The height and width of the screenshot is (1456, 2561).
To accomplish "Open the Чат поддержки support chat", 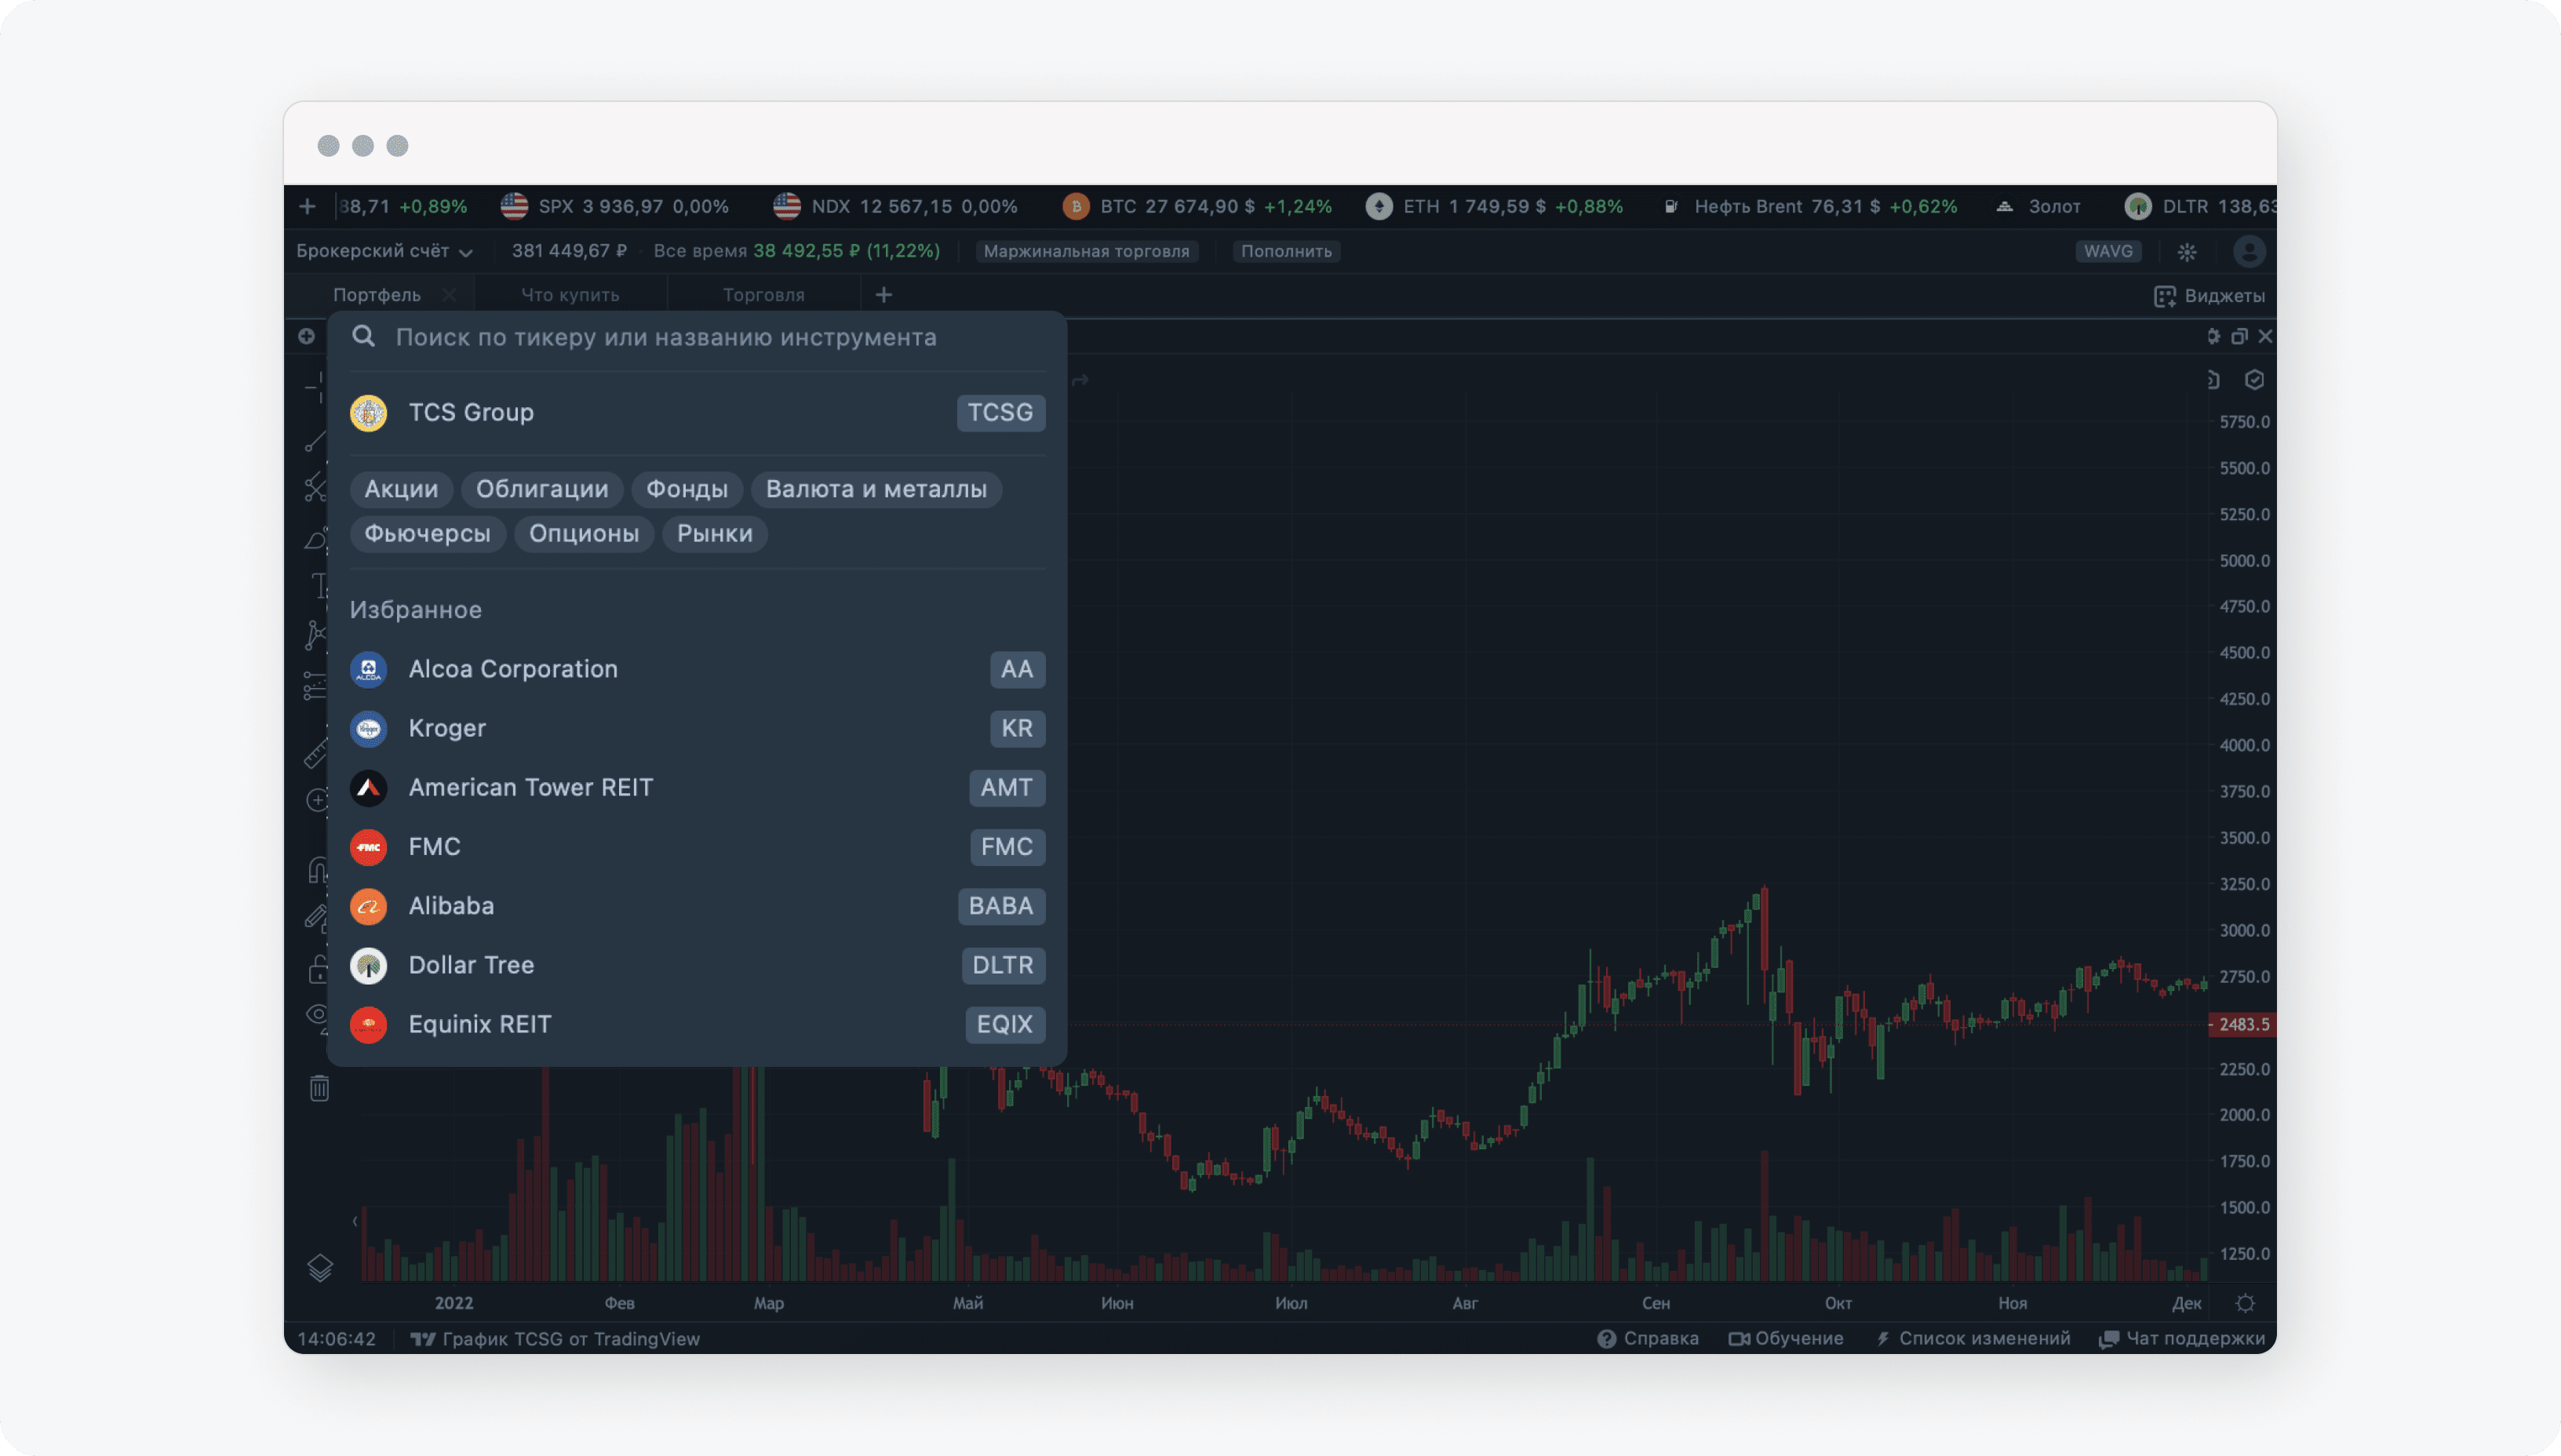I will [x=2182, y=1339].
